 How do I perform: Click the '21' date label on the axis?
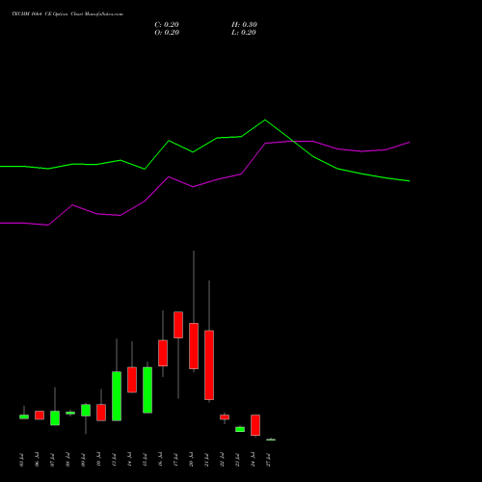(206, 460)
